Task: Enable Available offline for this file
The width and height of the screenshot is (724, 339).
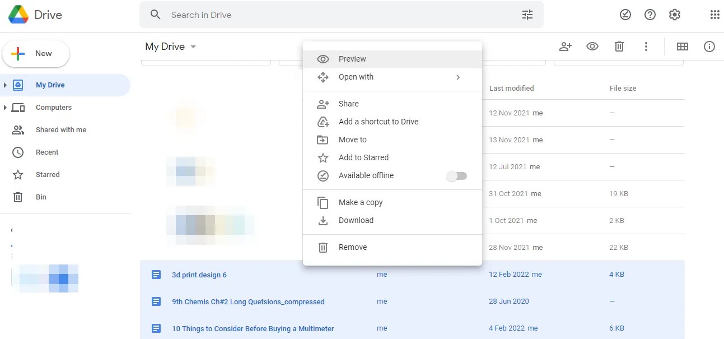Action: [456, 176]
